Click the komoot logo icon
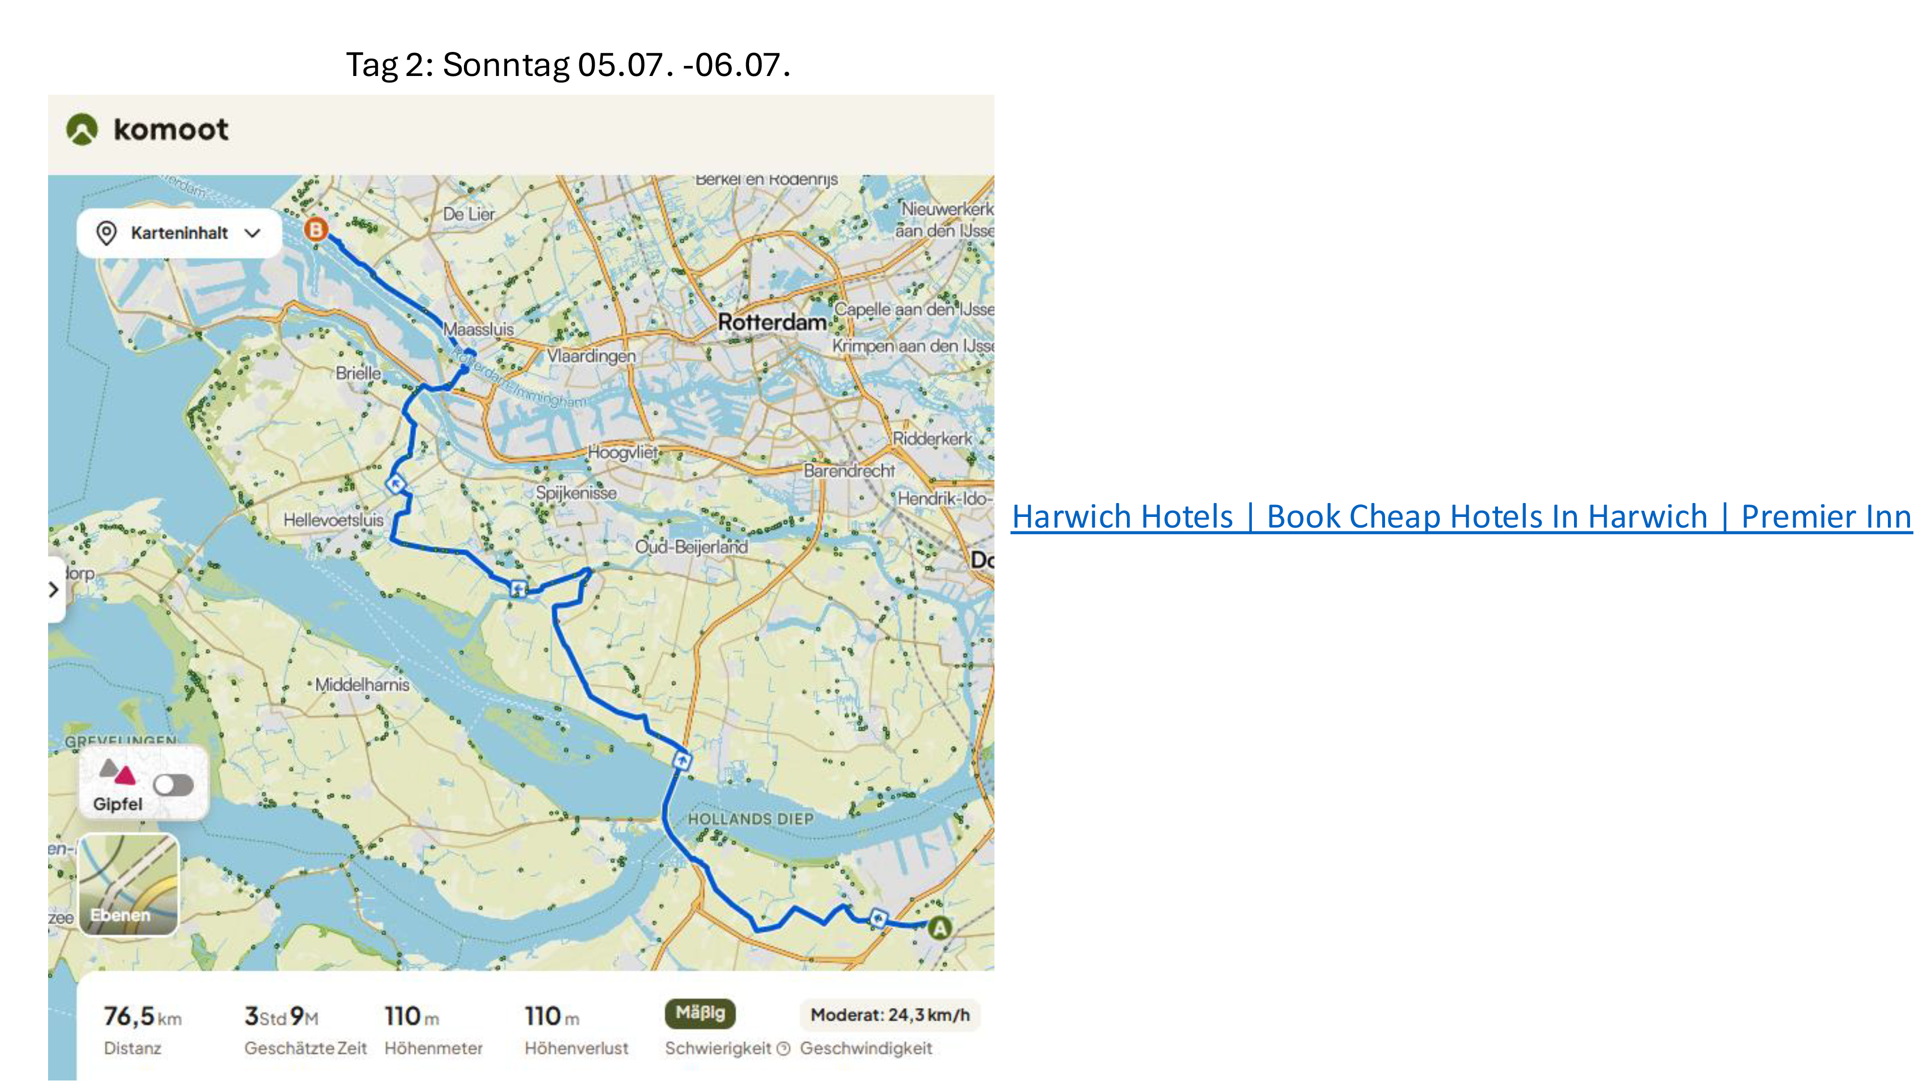Image resolution: width=1923 pixels, height=1082 pixels. pyautogui.click(x=82, y=129)
